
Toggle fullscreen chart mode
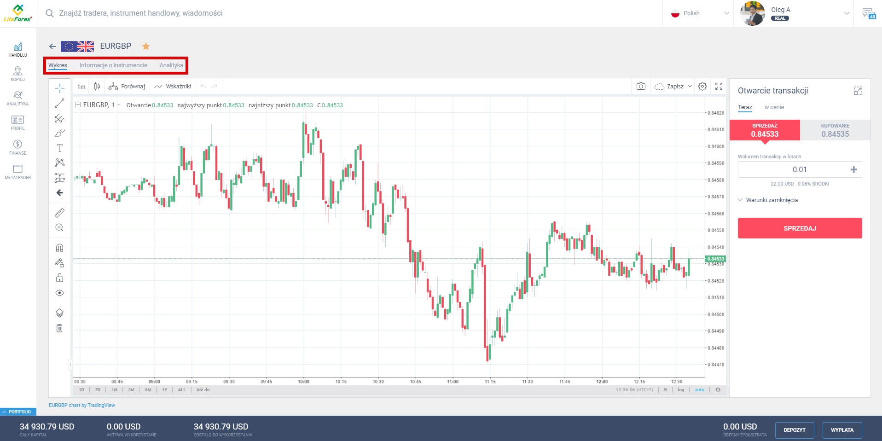click(x=719, y=86)
